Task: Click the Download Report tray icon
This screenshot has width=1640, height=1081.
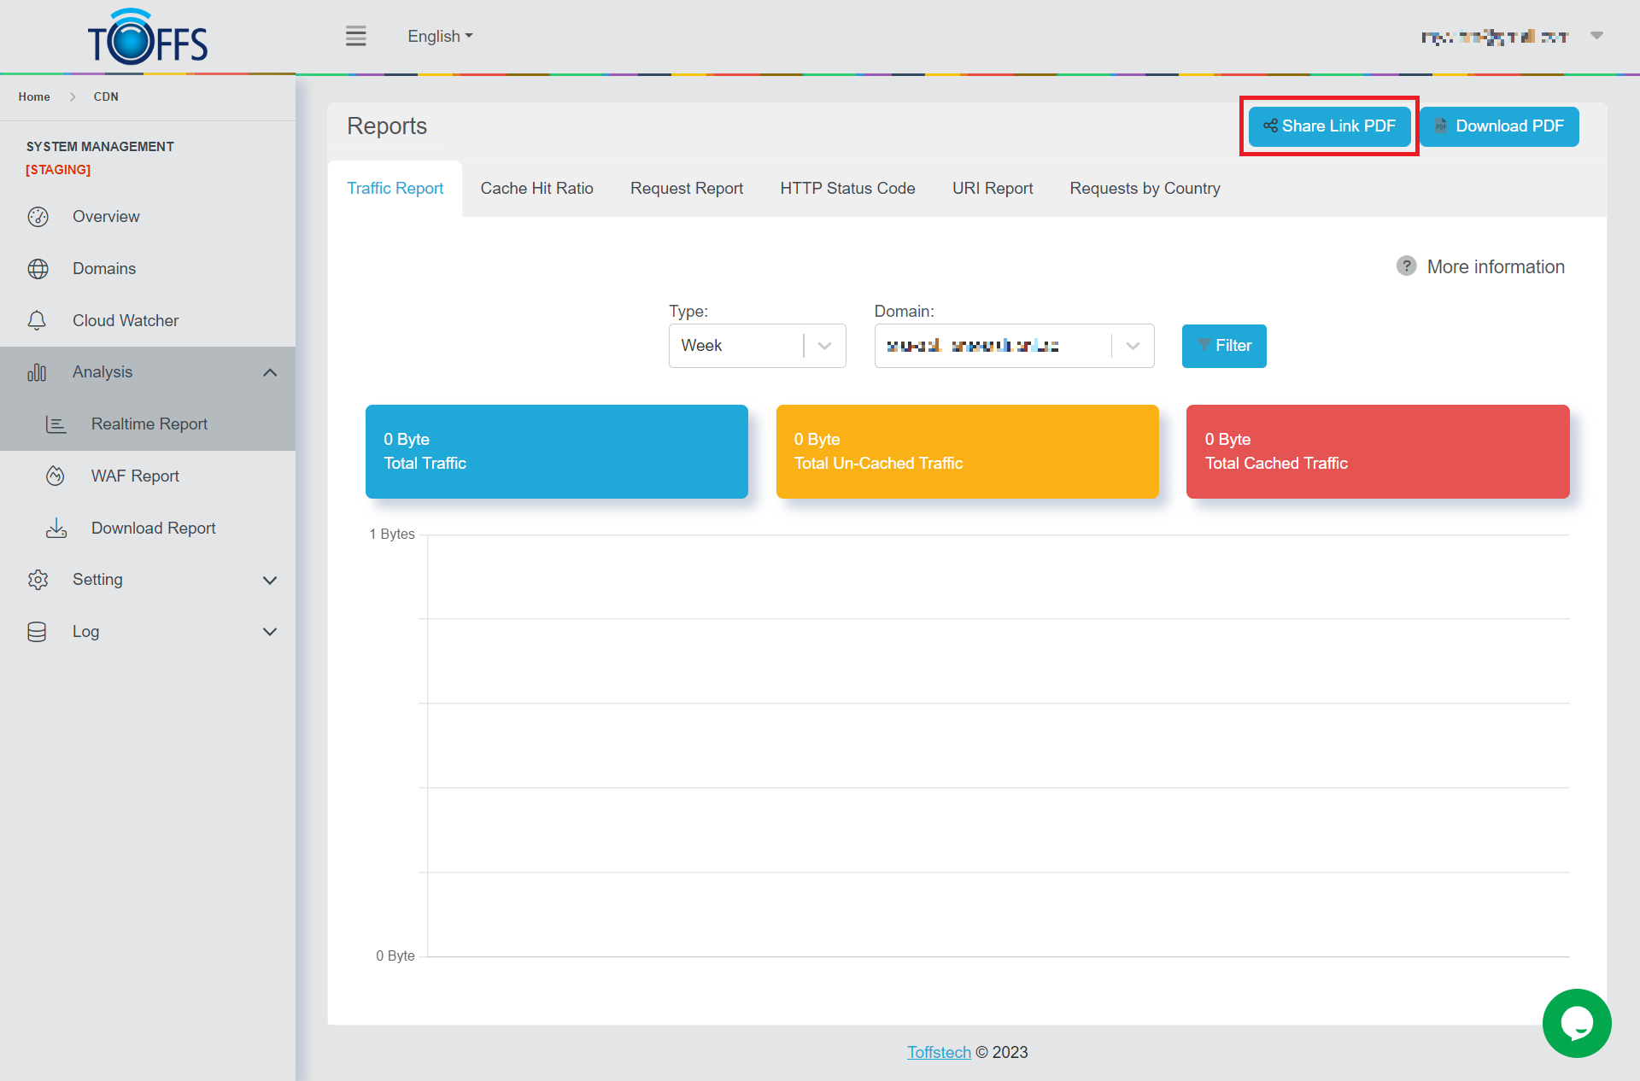Action: (56, 529)
